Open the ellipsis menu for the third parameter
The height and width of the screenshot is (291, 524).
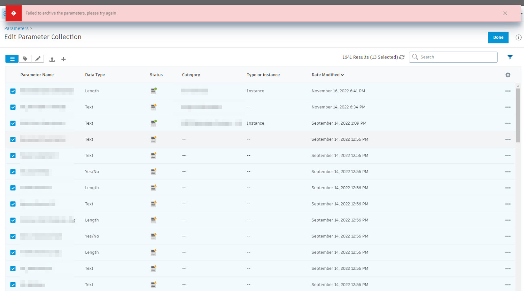(x=508, y=123)
